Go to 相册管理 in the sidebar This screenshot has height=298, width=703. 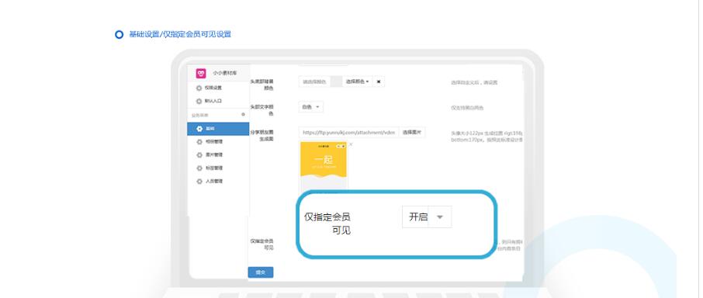(x=218, y=141)
